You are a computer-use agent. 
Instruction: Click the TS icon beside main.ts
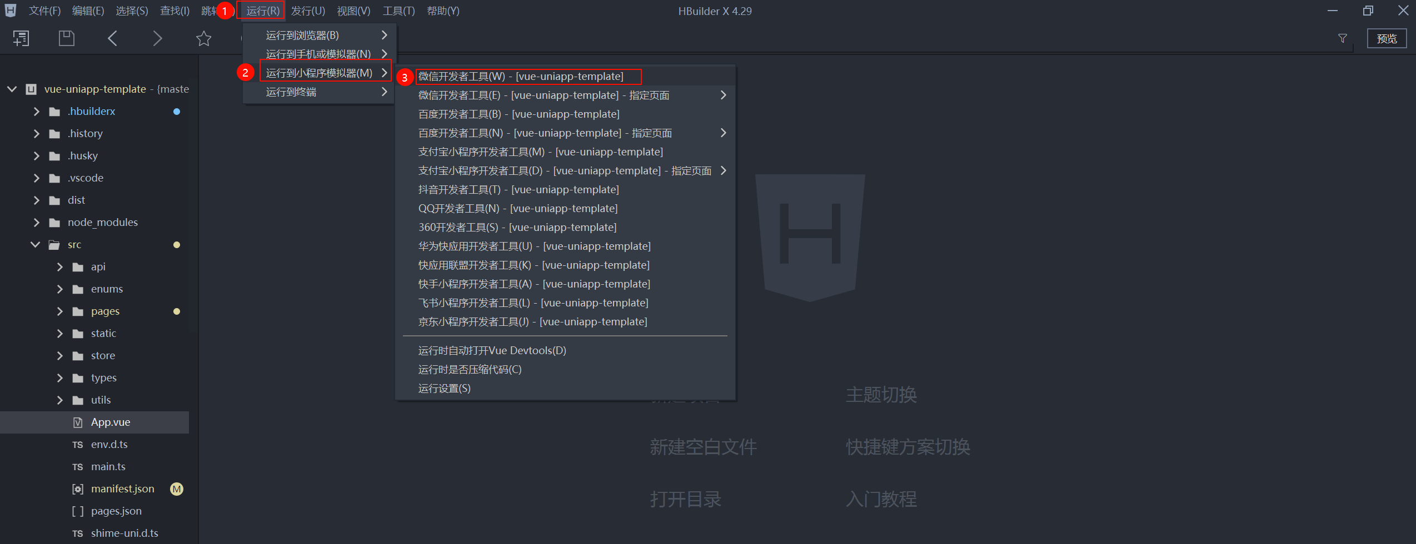[78, 467]
